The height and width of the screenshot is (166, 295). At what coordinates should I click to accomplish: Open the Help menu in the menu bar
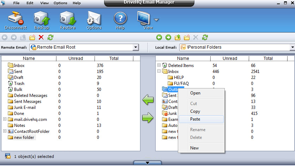point(77,3)
